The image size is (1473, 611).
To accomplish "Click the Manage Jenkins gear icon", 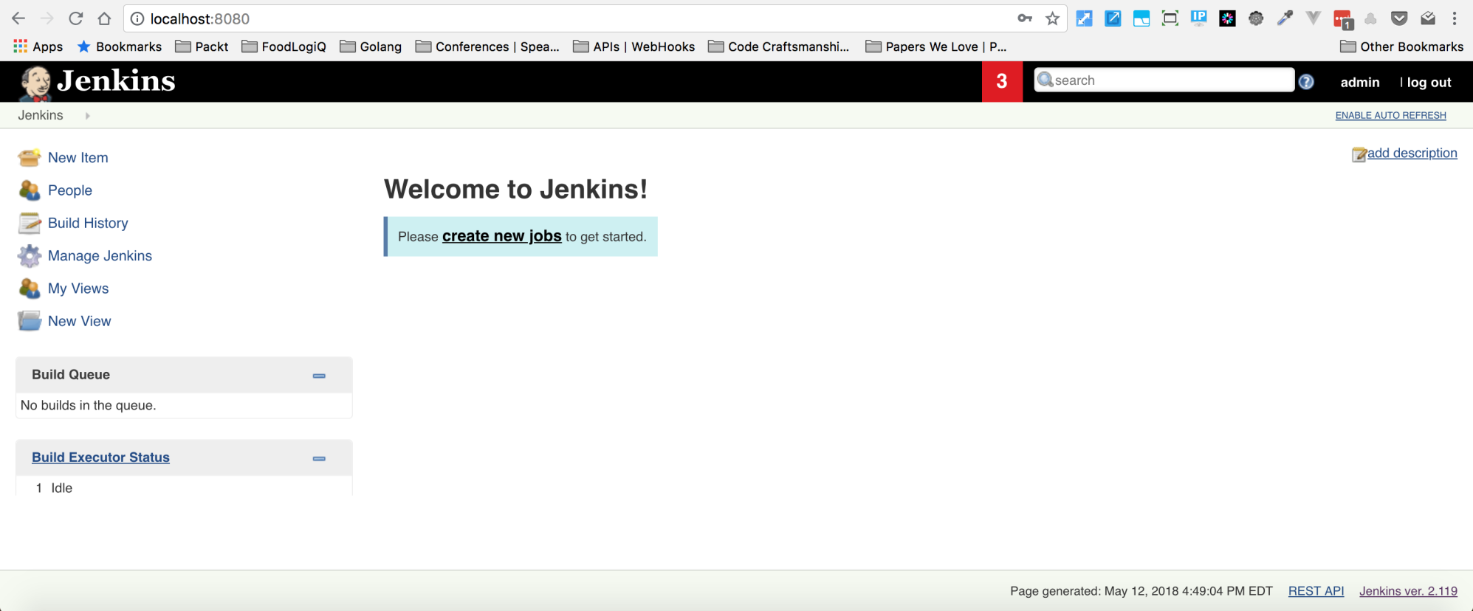I will tap(30, 256).
